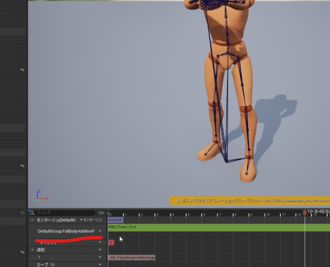This screenshot has width=330, height=267.
Task: Collapse the モンタージュ section header
Action: tap(31, 220)
